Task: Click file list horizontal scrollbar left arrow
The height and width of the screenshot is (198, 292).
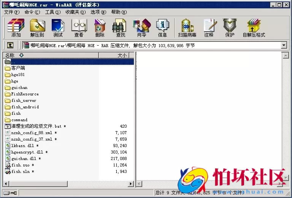Action: (x=6, y=184)
